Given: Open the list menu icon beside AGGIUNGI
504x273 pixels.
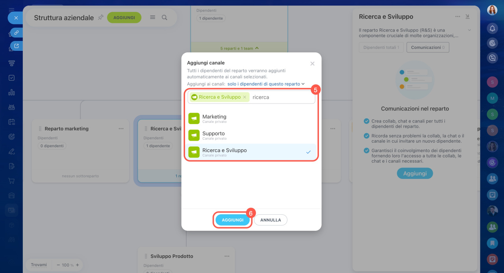Looking at the screenshot, I should [x=153, y=17].
